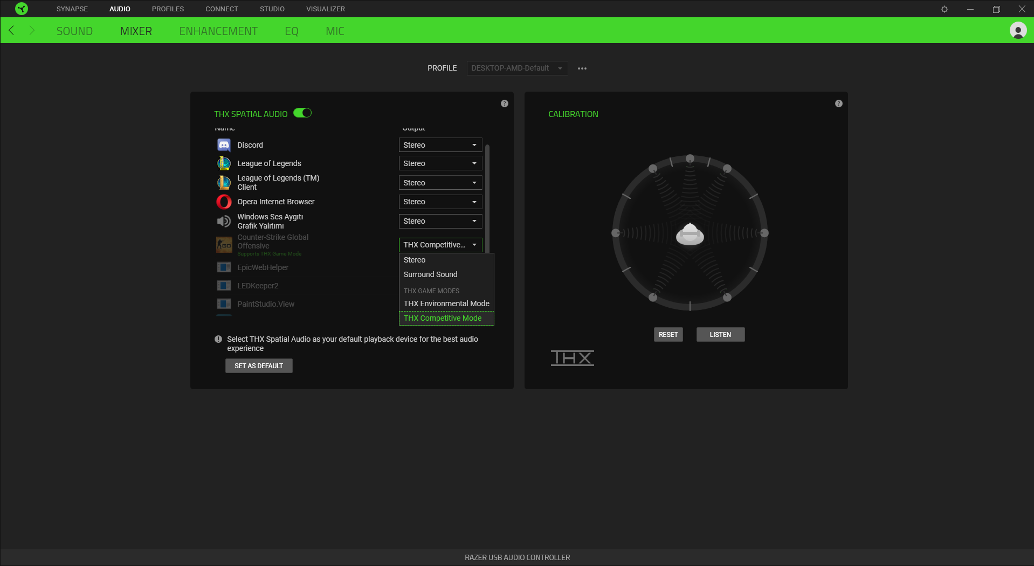The image size is (1034, 566).
Task: Click the RESET calibration button
Action: pos(668,335)
